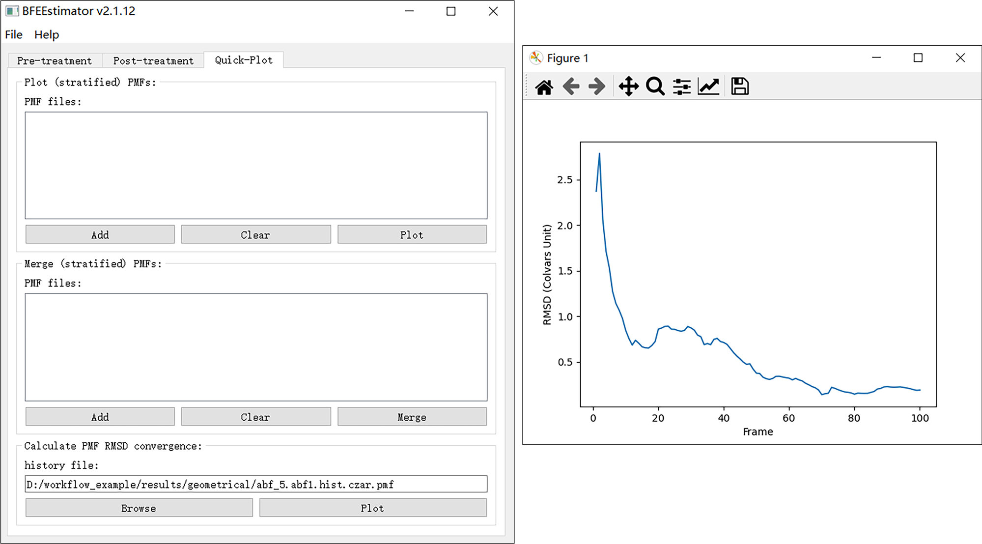Click the Figure 1 matplotlib window icon
This screenshot has width=982, height=544.
(536, 57)
